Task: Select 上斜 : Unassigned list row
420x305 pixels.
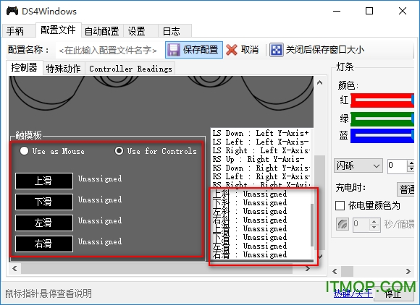Action: point(261,194)
